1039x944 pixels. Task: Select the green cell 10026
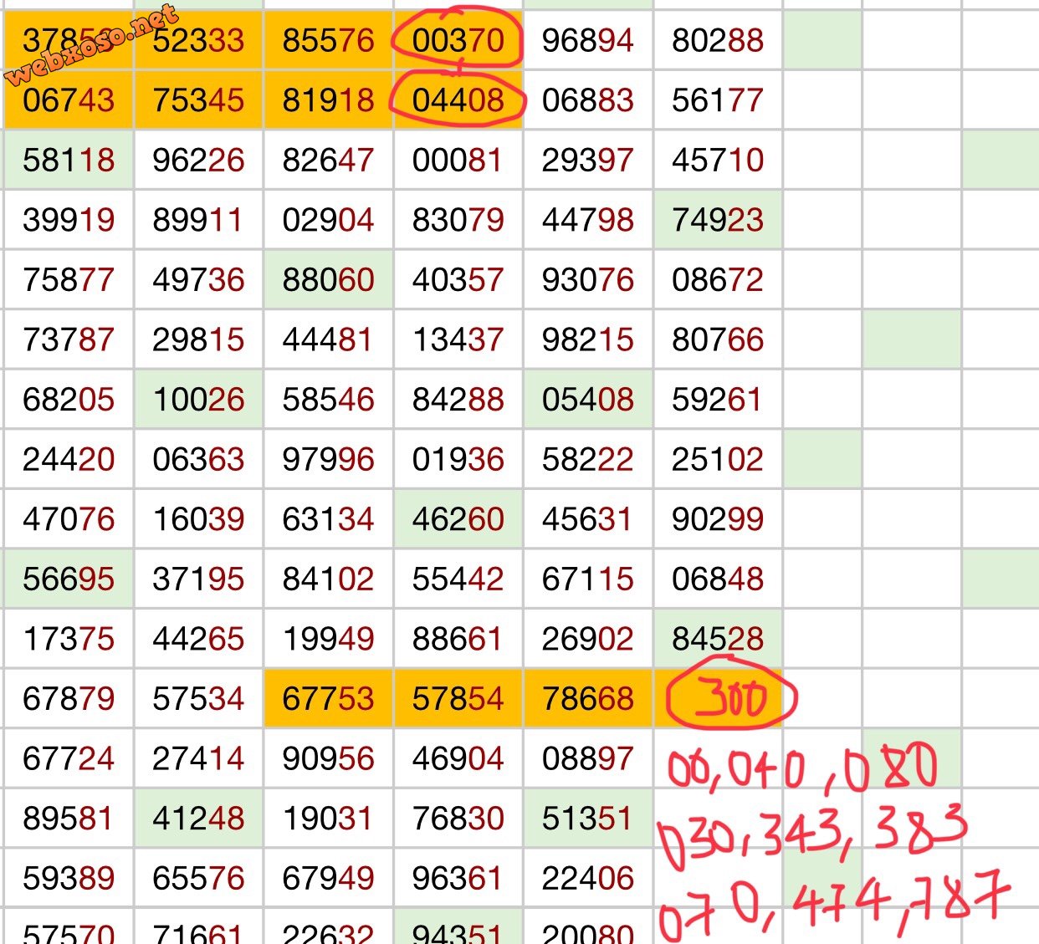(x=199, y=400)
